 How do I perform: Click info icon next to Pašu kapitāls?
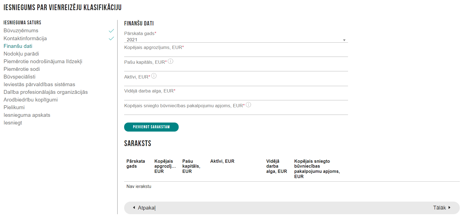(x=170, y=61)
